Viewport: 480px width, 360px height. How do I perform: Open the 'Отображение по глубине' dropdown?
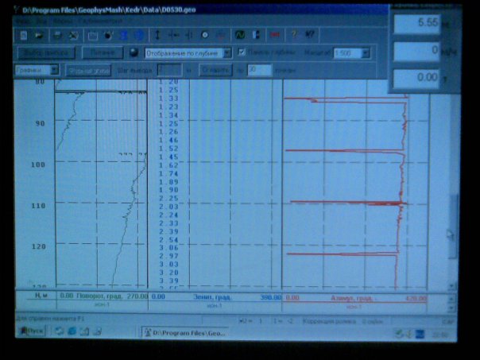tap(227, 52)
